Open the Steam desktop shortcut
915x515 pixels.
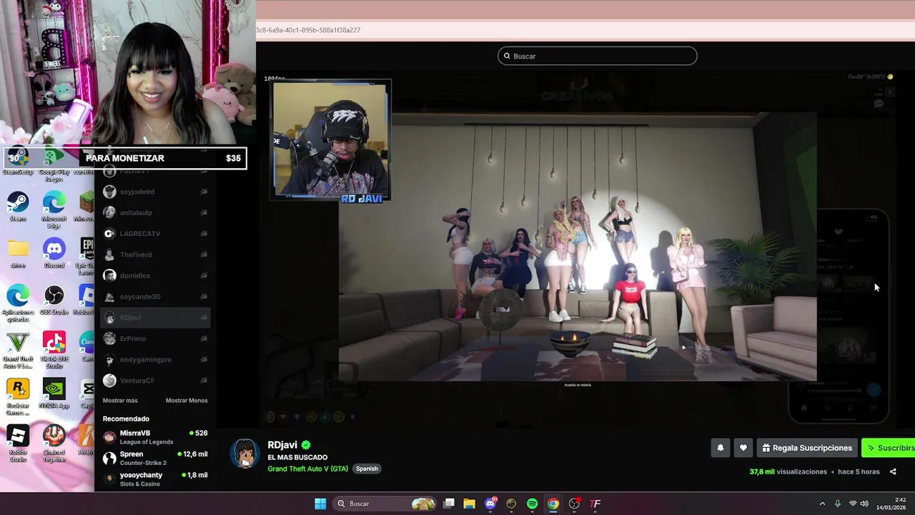[18, 207]
